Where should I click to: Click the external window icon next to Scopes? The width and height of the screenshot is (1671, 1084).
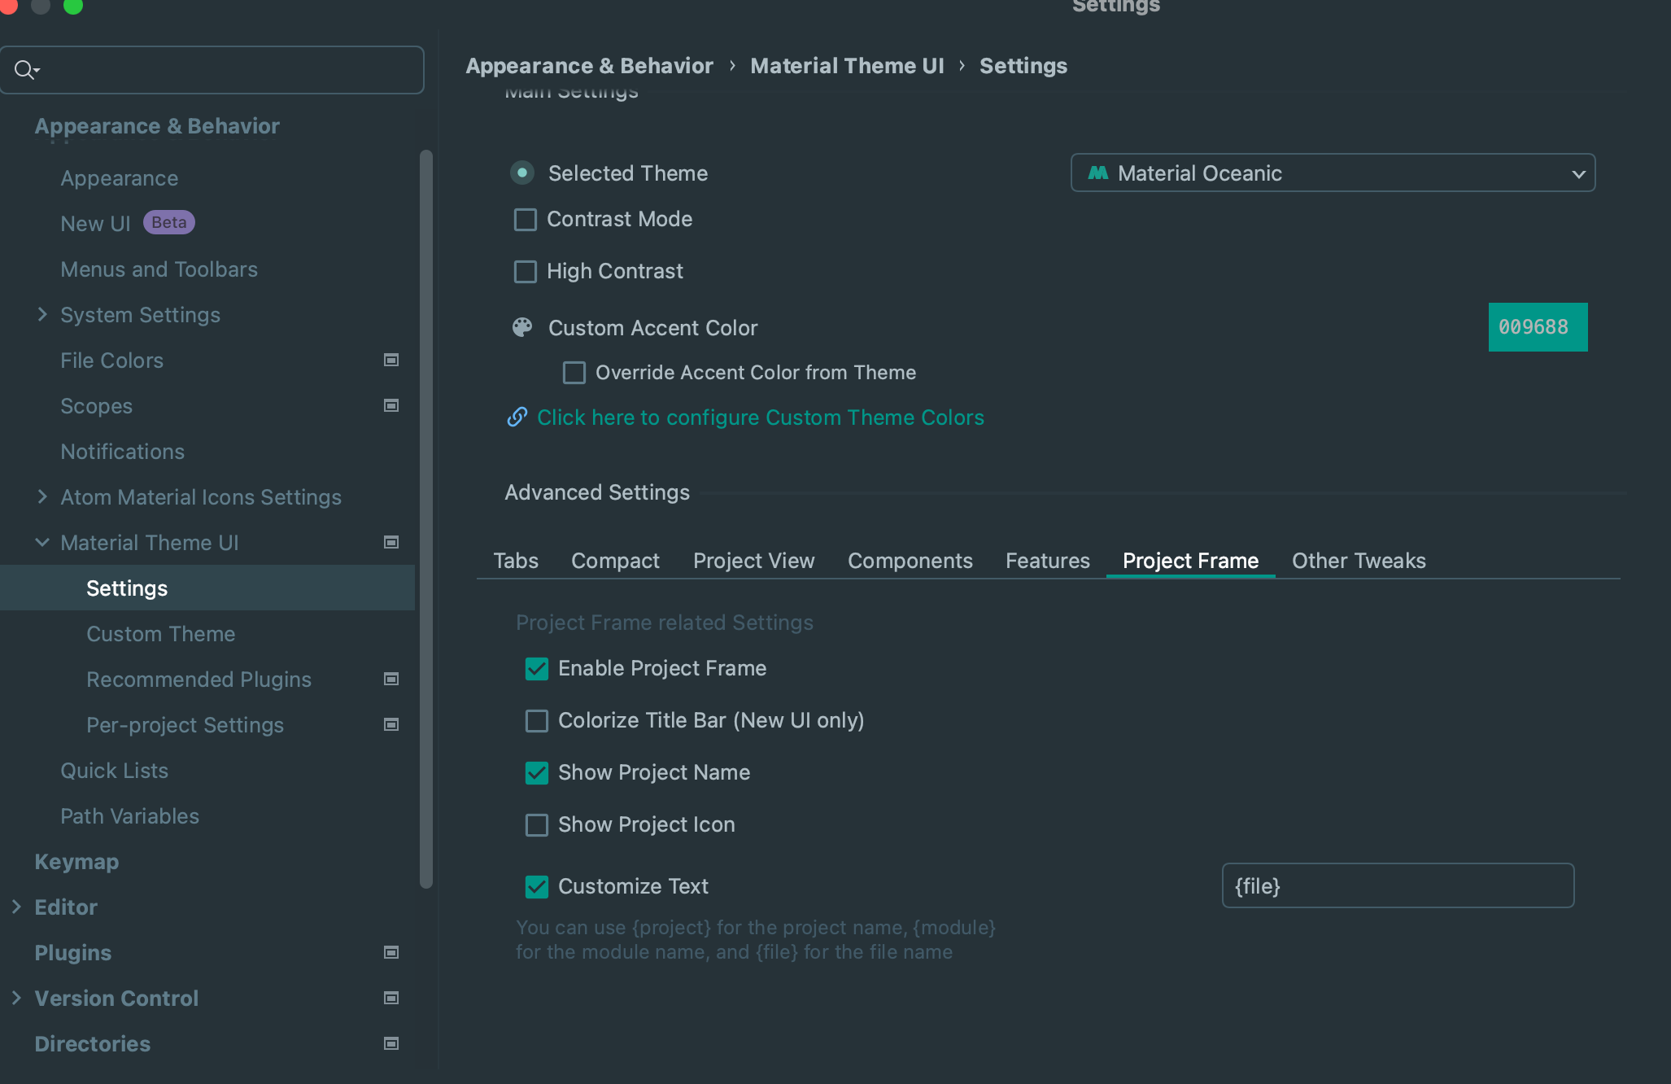[x=390, y=405]
